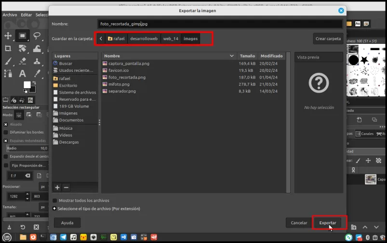Screen dimensions: 387x243
Task: Pick the Free Select lasso tool
Action: [37, 36]
